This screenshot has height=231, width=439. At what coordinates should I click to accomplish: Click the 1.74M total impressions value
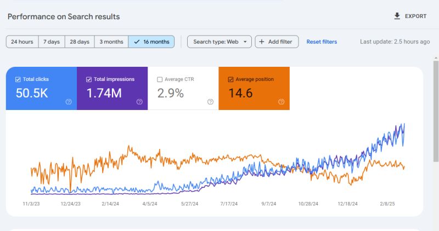(x=104, y=93)
